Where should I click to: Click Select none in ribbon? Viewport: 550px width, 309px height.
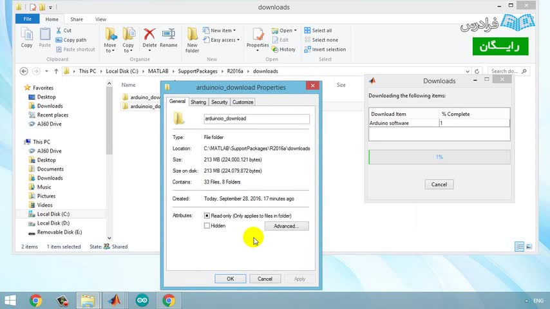pos(321,40)
